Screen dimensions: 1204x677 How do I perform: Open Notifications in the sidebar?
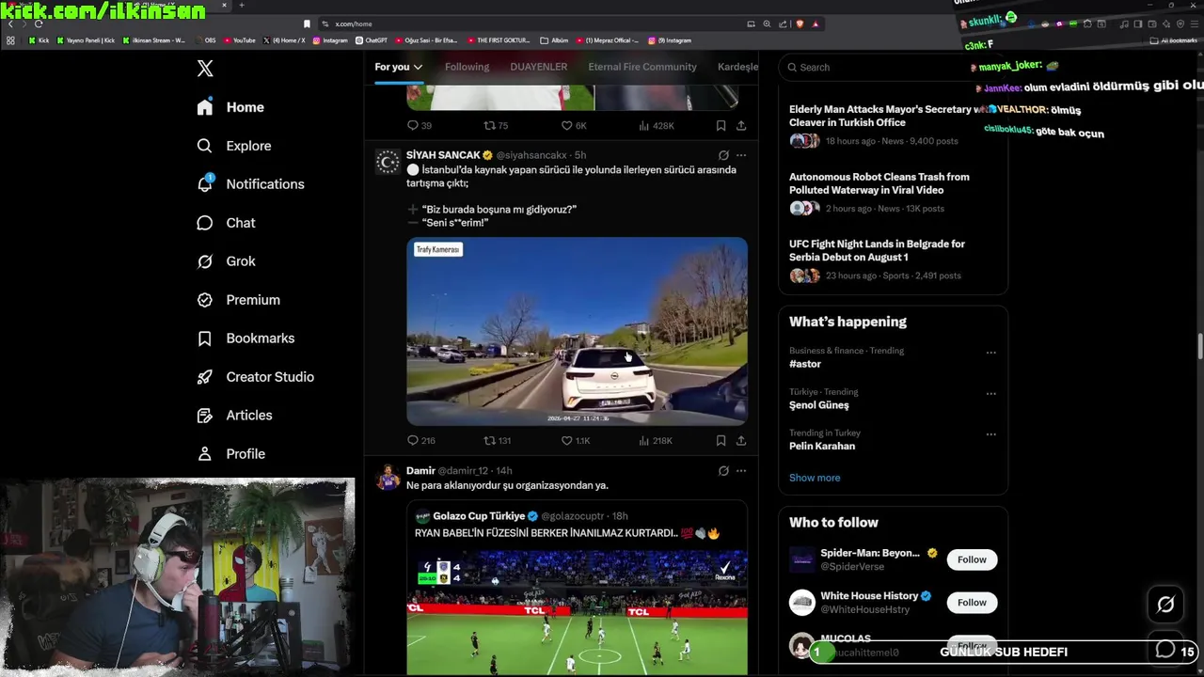[250, 184]
